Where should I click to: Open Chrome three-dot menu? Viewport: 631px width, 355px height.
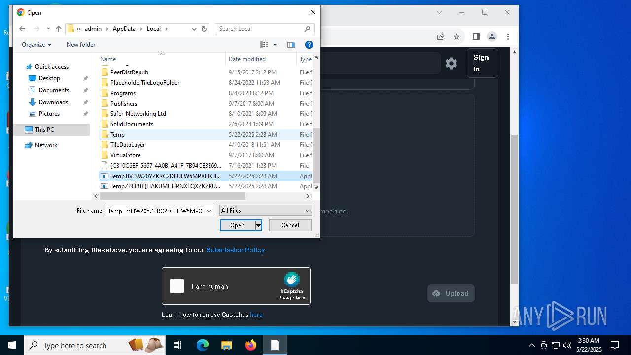pos(508,36)
